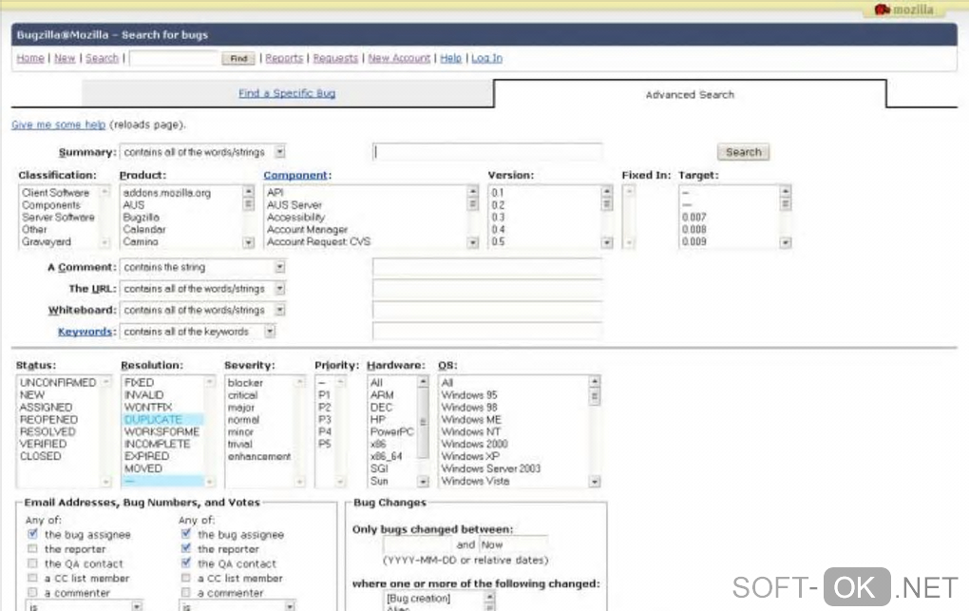Click the 'Now' end date field
This screenshot has height=611, width=969.
point(514,544)
